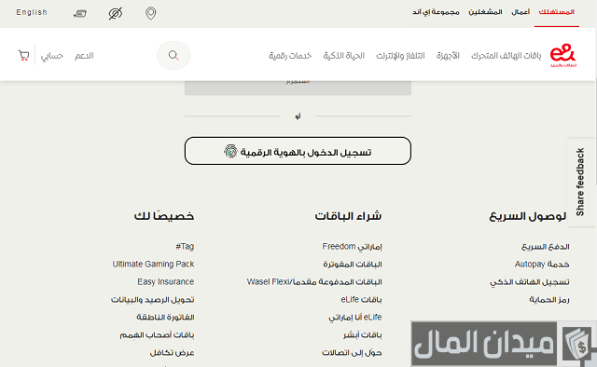Click باقات eLife link
The width and height of the screenshot is (597, 367).
[x=361, y=300]
